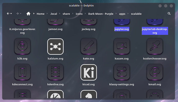This screenshot has height=102, width=178.
Task: Select the kate.svg pencil icon
Action: point(88,46)
